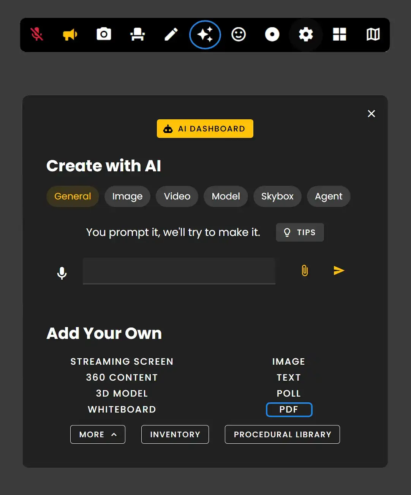Screen dimensions: 411x495
Task: Collapse the MORE options list
Action: tap(98, 434)
